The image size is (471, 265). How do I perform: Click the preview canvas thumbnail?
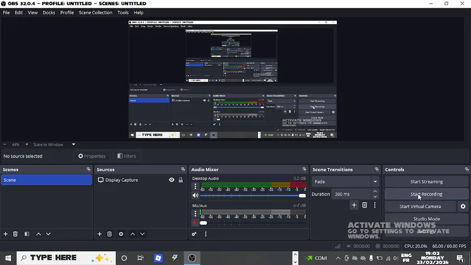(232, 80)
